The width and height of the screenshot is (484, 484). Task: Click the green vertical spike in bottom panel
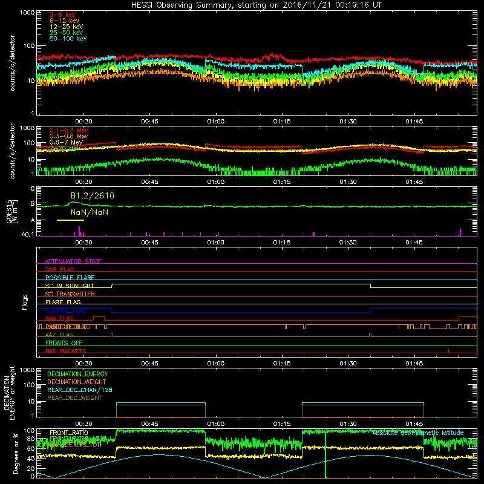[x=325, y=454]
